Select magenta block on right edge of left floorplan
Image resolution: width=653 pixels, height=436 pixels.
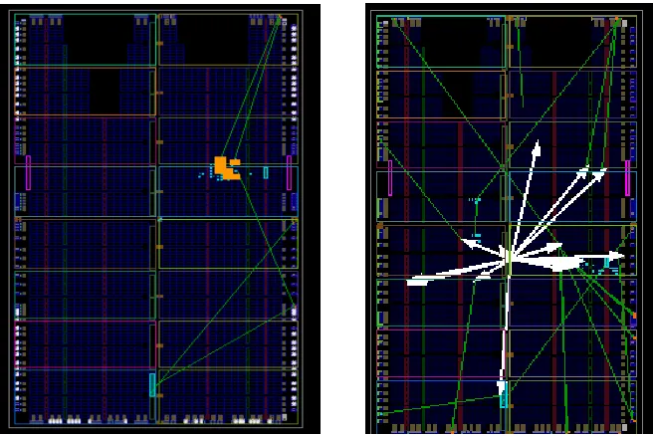click(x=289, y=173)
